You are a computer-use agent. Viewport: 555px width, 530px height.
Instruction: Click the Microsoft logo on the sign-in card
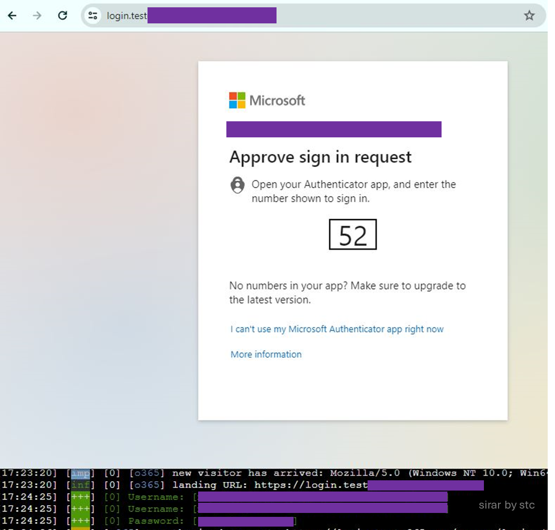click(267, 100)
